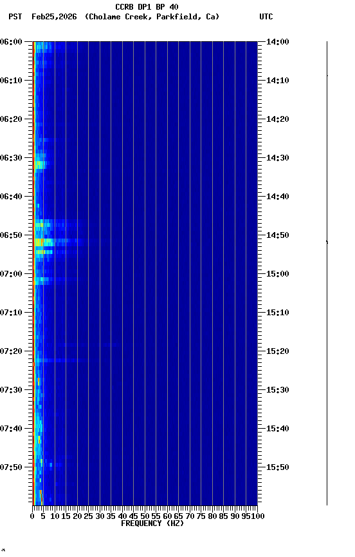Viewport: 355px width, 557px height.
Task: Click the '10' frequency axis label
Action: coord(55,516)
